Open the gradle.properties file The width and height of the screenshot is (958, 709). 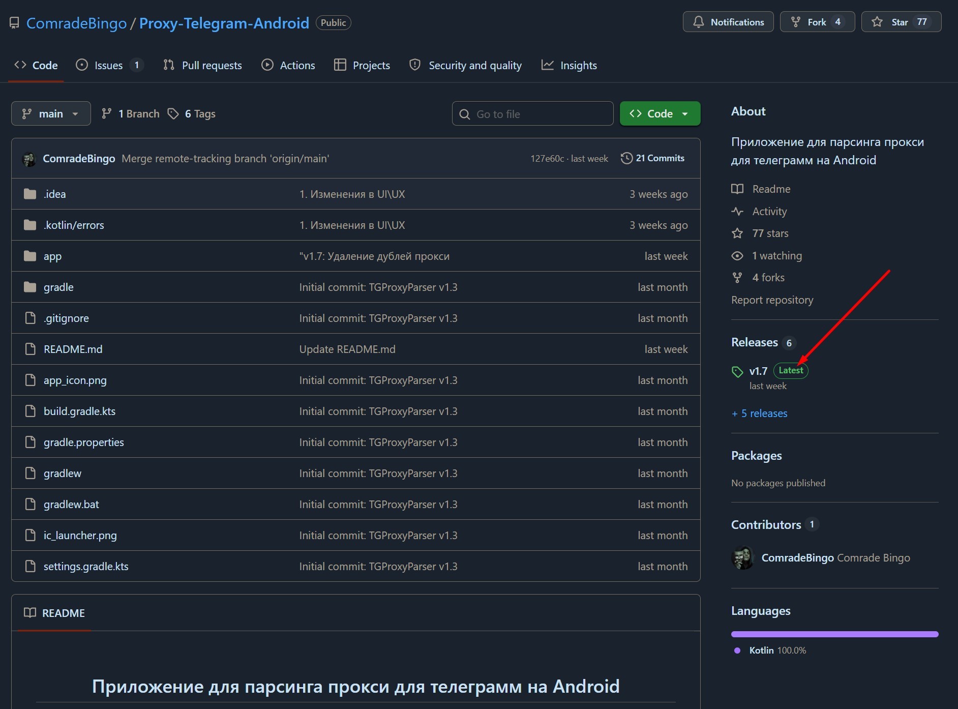click(84, 442)
